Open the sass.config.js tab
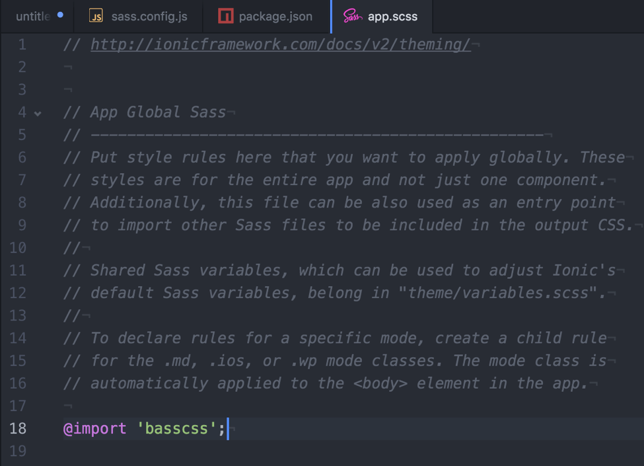The width and height of the screenshot is (644, 466). pos(149,17)
